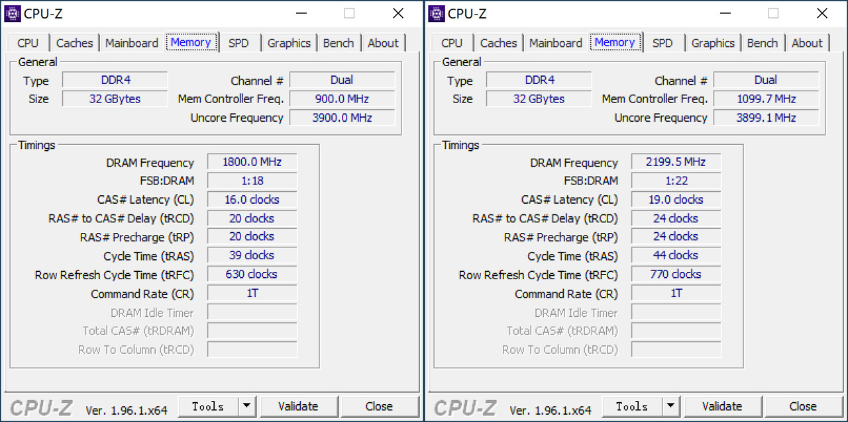The height and width of the screenshot is (422, 848).
Task: Open the Caches tab in left window
Action: pyautogui.click(x=74, y=43)
